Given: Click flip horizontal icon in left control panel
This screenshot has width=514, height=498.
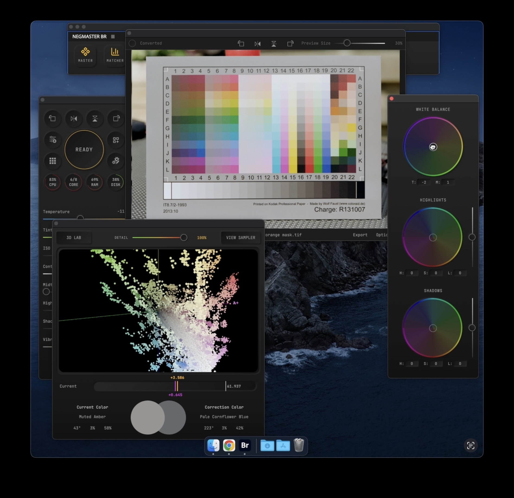Looking at the screenshot, I should tap(74, 119).
